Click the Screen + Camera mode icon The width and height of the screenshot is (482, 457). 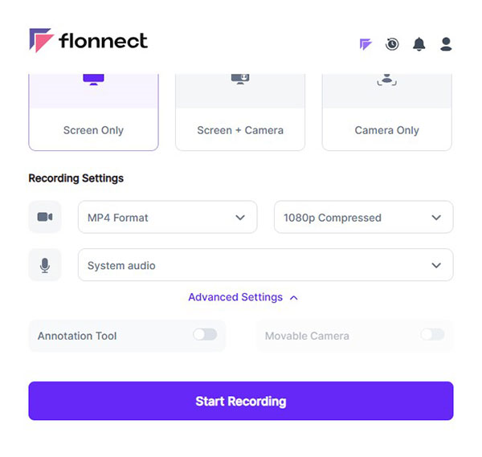coord(240,79)
